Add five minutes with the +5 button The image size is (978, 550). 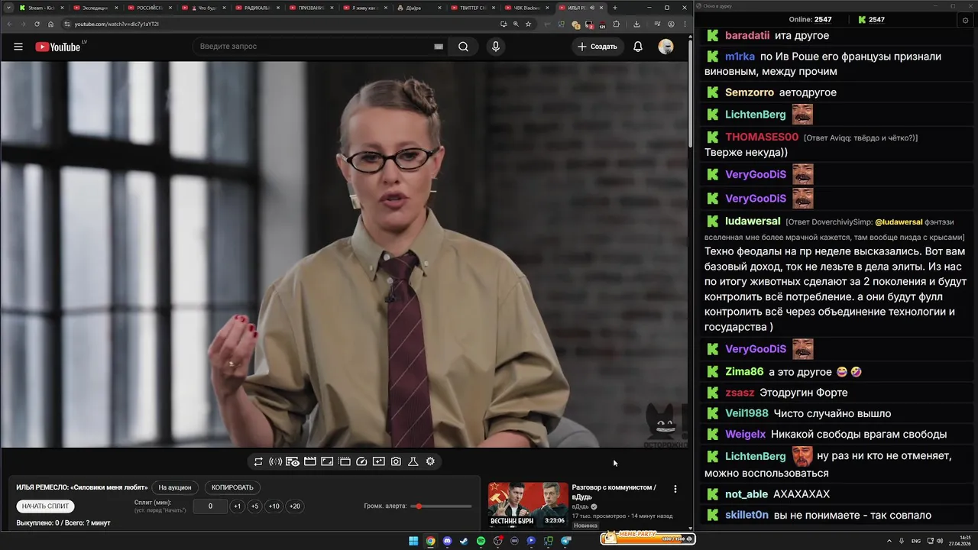[255, 506]
